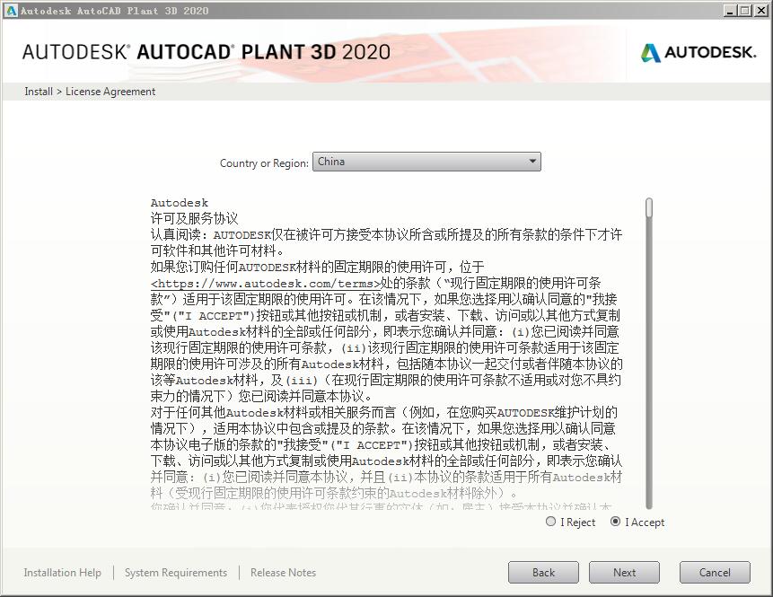Open the System Requirements link
Screen dimensions: 773x597
(x=176, y=573)
